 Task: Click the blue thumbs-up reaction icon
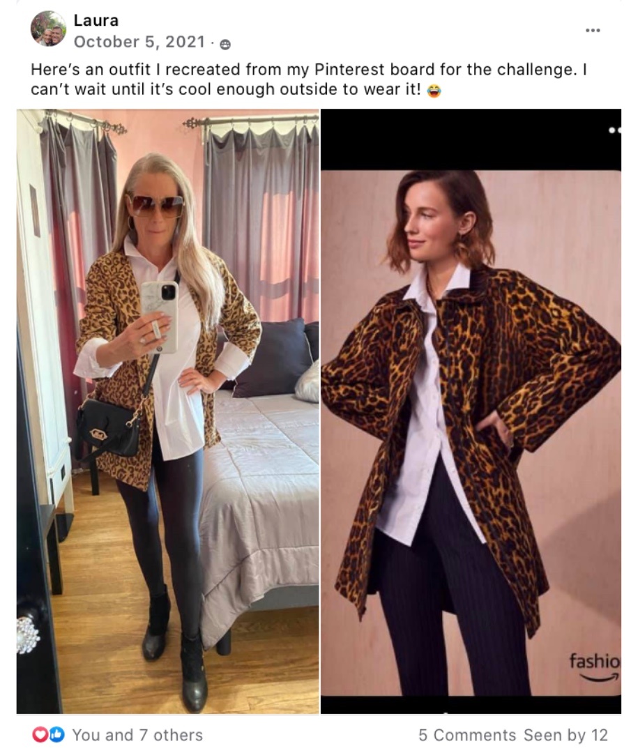(x=56, y=735)
